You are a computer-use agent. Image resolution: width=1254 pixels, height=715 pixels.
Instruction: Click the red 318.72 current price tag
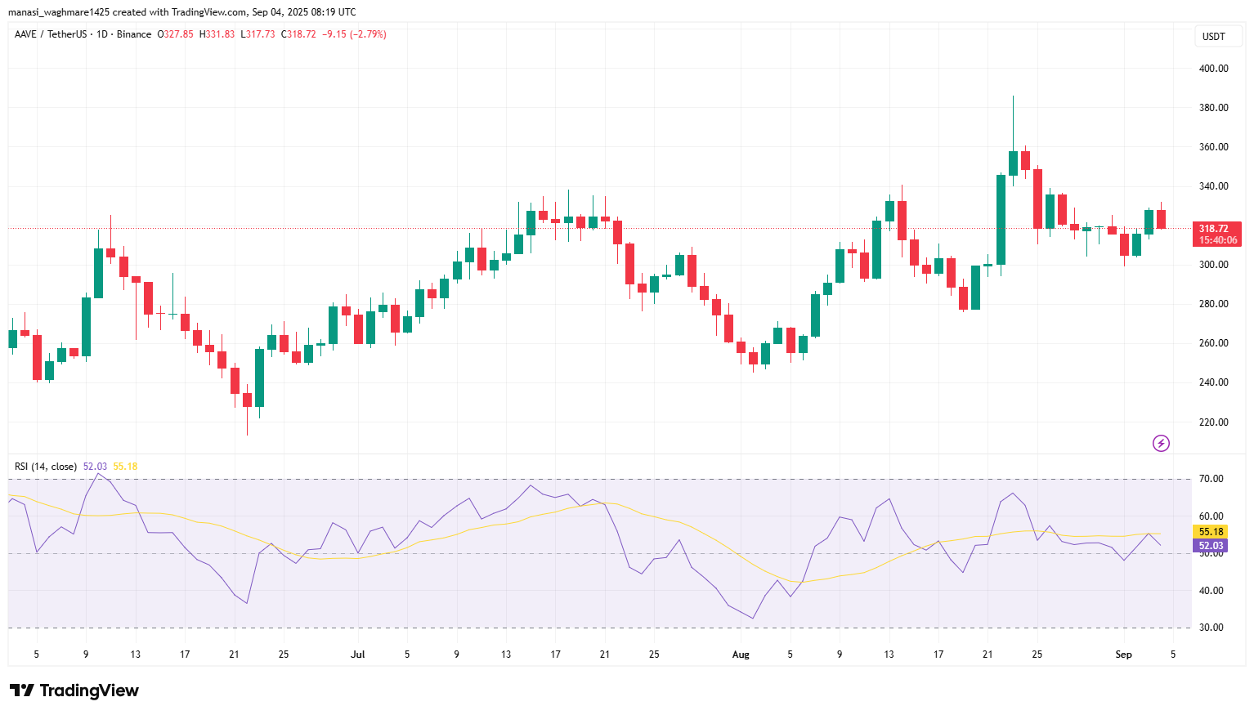pos(1213,229)
